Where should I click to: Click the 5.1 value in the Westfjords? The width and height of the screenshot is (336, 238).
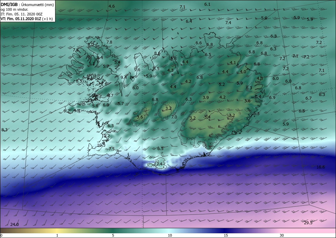tap(92, 63)
